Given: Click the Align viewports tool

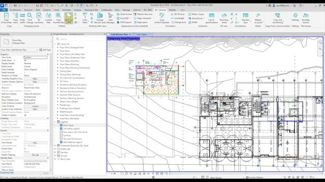Looking at the screenshot, I should click(142, 18).
